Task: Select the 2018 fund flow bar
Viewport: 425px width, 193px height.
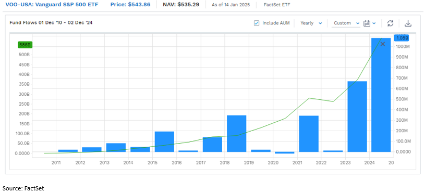Action: [236, 134]
